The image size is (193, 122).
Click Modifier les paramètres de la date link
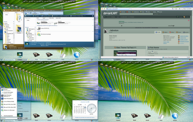click(85, 117)
